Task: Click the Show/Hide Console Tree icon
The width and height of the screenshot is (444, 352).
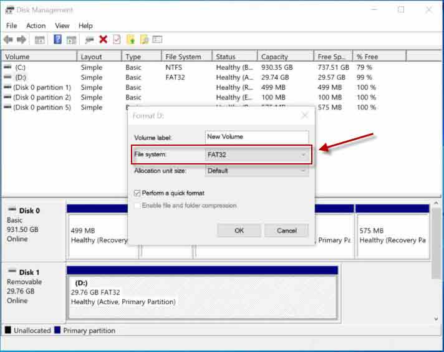Action: [40, 40]
